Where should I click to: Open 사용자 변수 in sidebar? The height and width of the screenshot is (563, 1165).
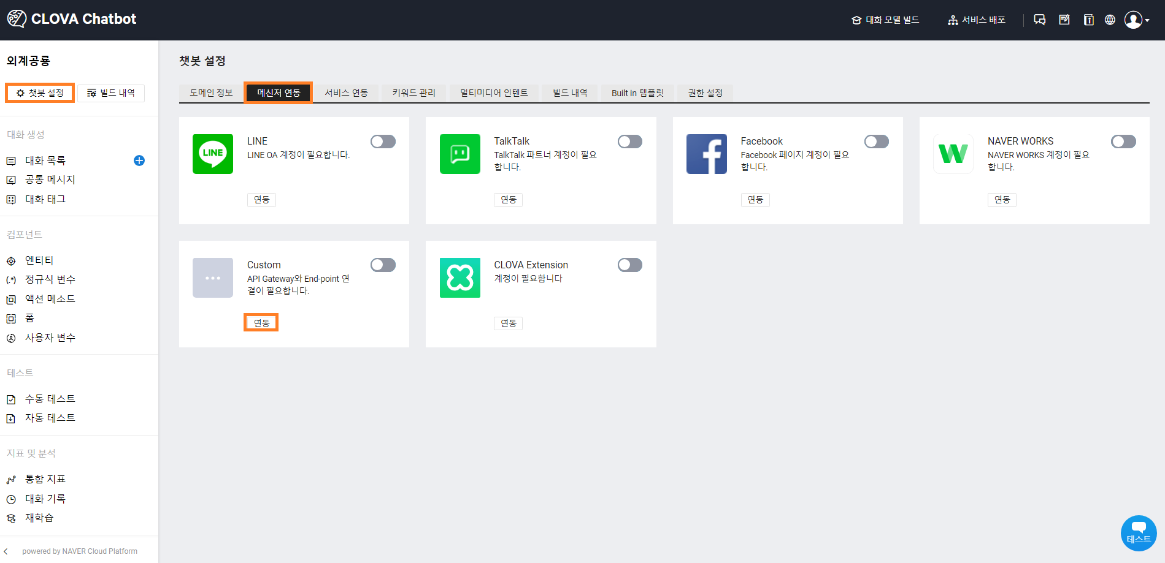50,338
